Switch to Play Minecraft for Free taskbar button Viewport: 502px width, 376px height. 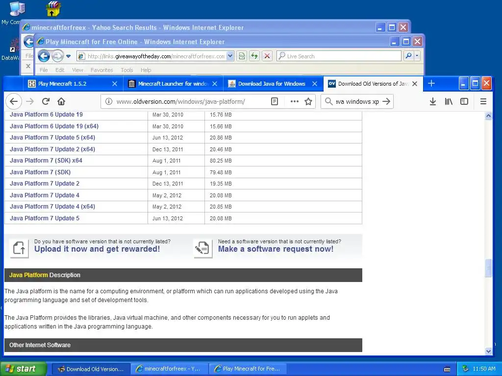248,369
